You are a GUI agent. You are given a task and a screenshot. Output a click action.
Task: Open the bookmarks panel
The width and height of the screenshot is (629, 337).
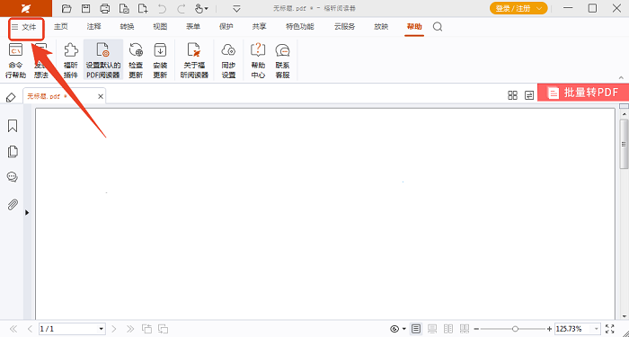[13, 126]
